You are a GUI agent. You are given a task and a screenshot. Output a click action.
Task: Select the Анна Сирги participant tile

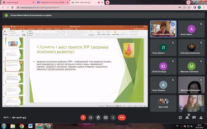191,29
